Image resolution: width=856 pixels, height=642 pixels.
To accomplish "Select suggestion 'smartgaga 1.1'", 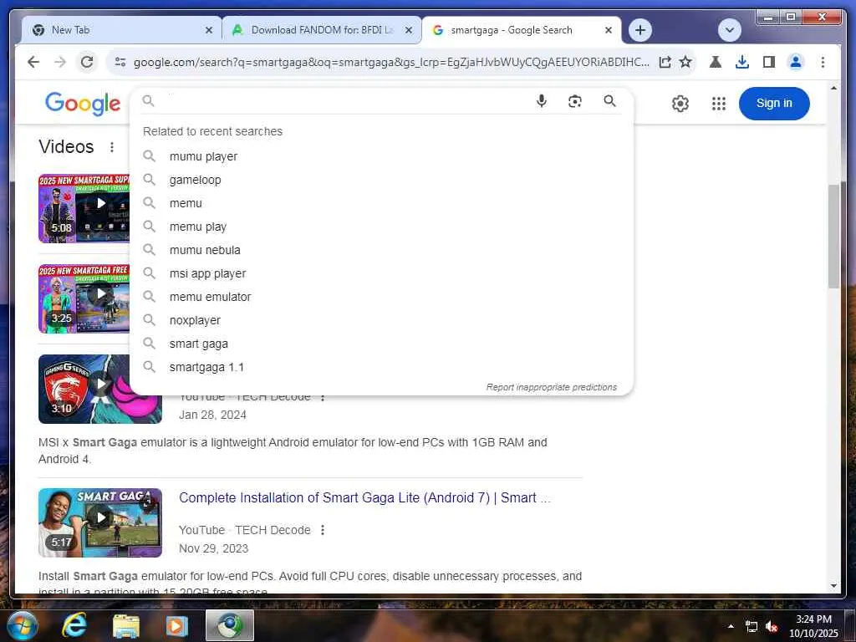I will (381, 368).
